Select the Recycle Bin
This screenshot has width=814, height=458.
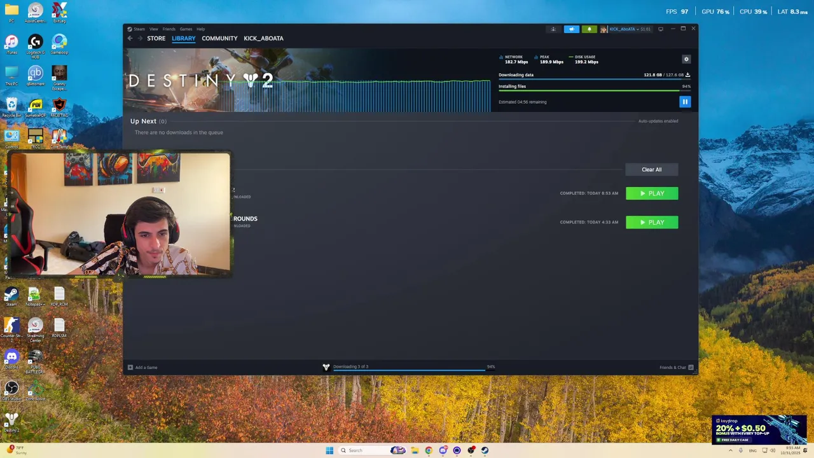pos(11,107)
